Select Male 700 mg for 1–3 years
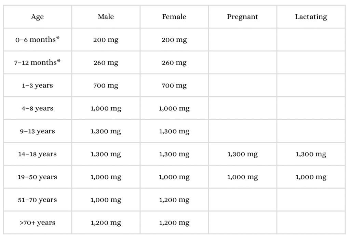Screen dimensions: 350x241 click(x=106, y=85)
